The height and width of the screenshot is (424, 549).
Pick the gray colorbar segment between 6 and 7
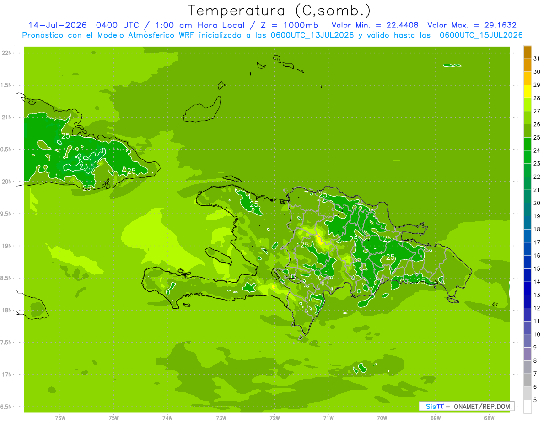click(x=527, y=381)
